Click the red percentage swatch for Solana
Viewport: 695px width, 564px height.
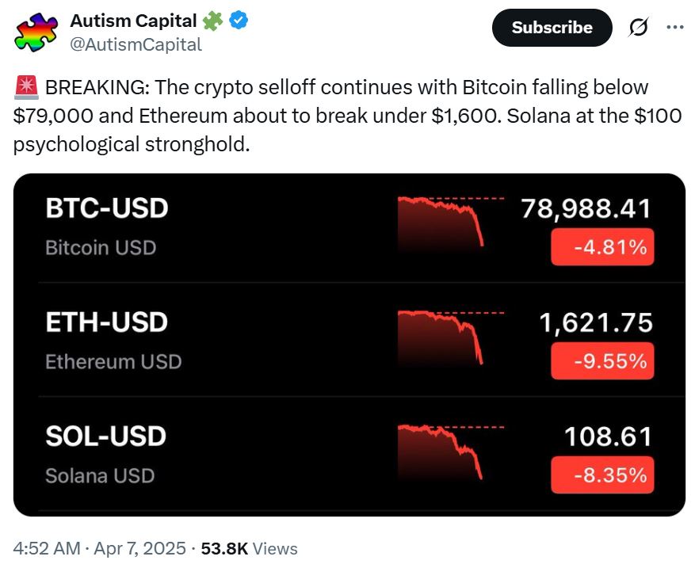tap(602, 475)
